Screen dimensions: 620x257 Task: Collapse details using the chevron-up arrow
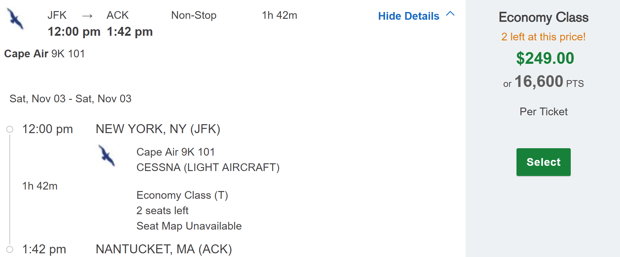tap(450, 14)
